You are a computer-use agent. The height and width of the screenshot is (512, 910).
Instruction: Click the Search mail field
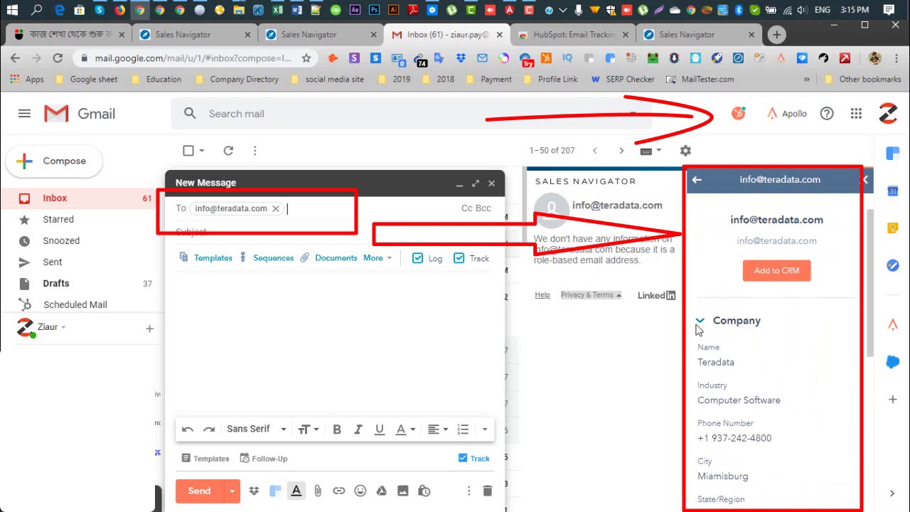coord(412,114)
